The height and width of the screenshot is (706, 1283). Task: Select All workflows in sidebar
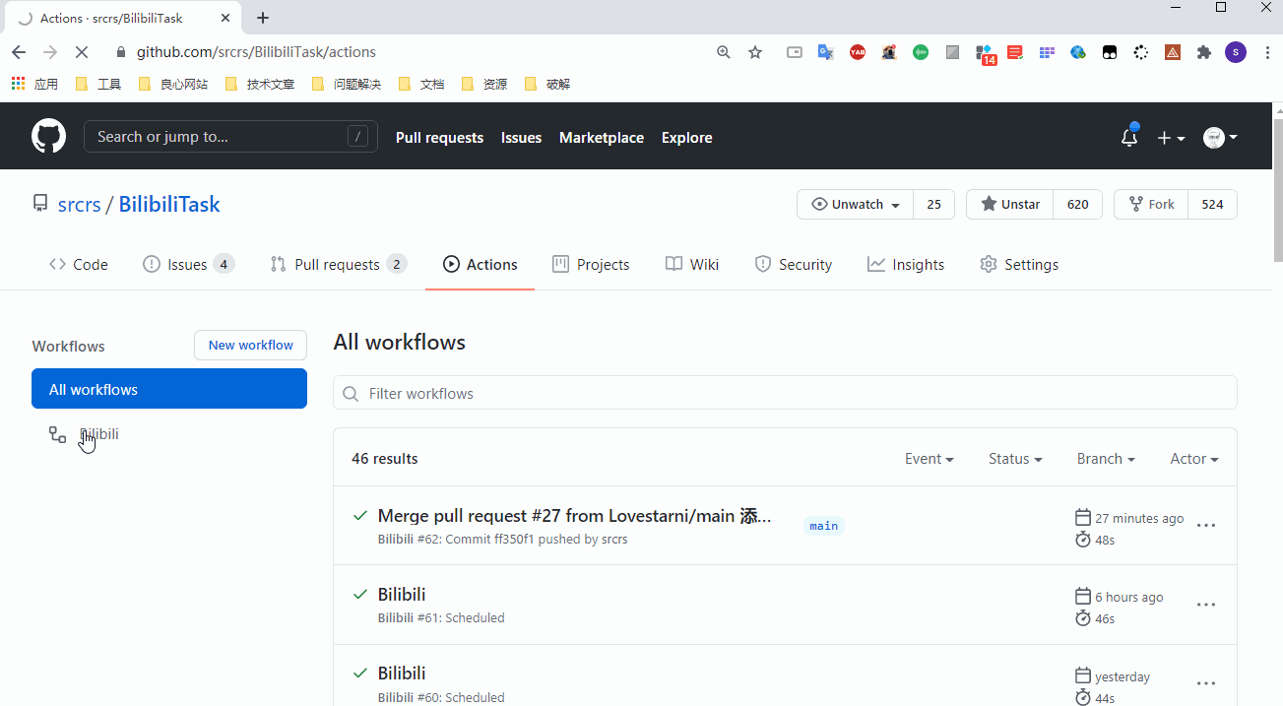click(169, 389)
